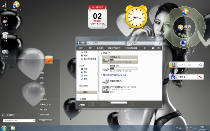
Task: Open the recent pages dropdown arrow
Action: click(86, 43)
